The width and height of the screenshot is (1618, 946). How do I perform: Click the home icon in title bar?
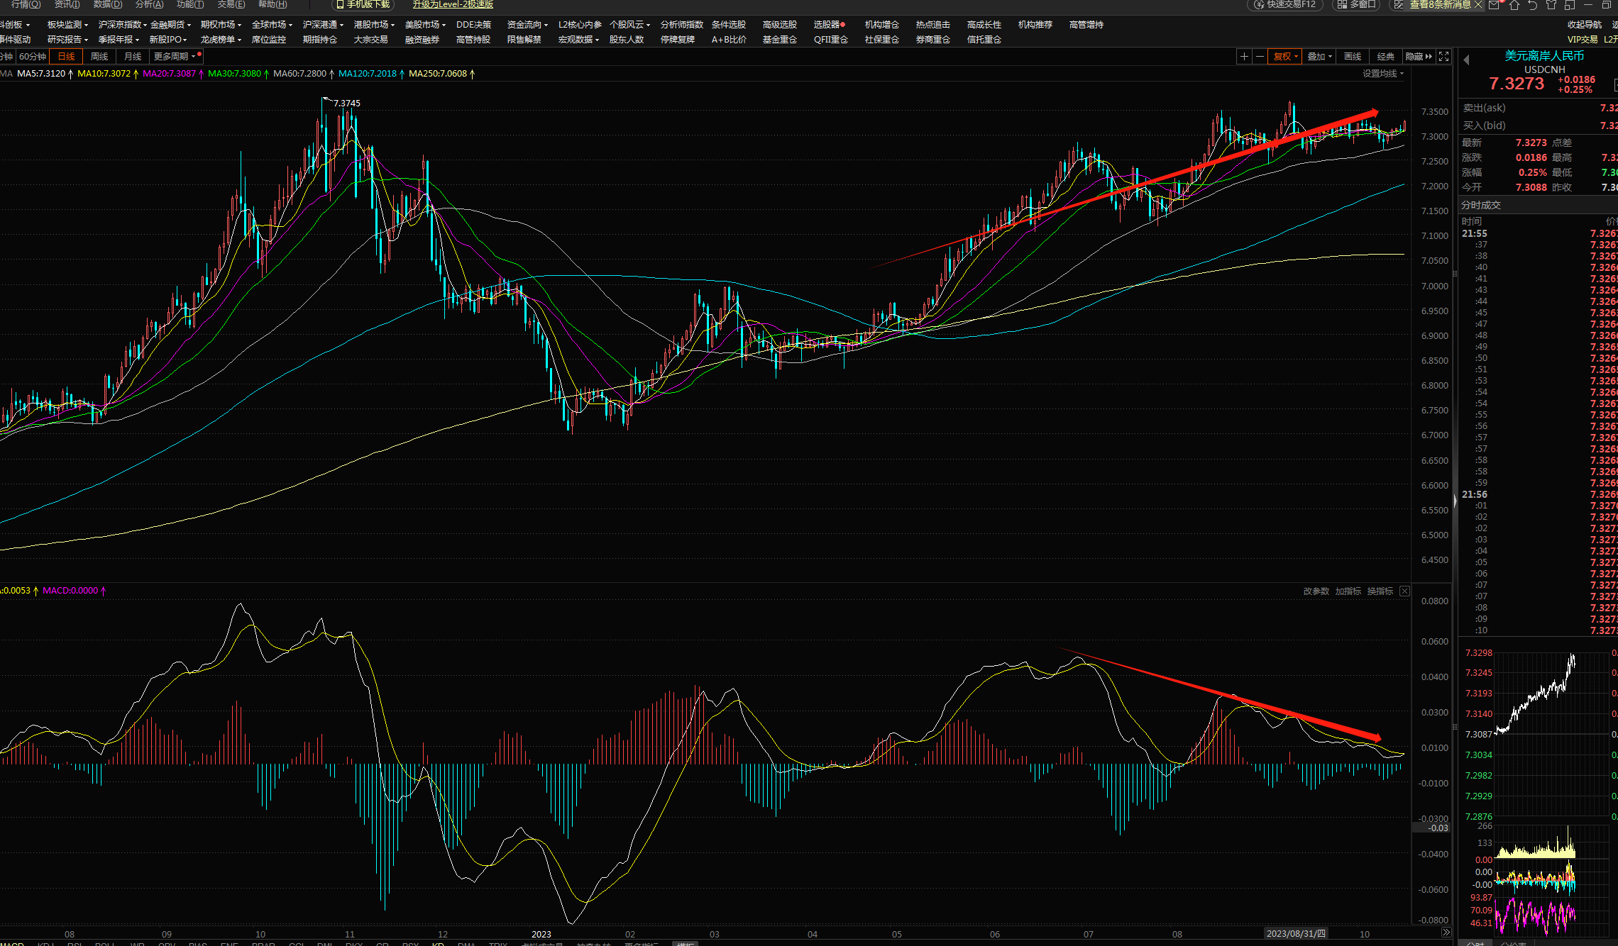pos(1514,5)
